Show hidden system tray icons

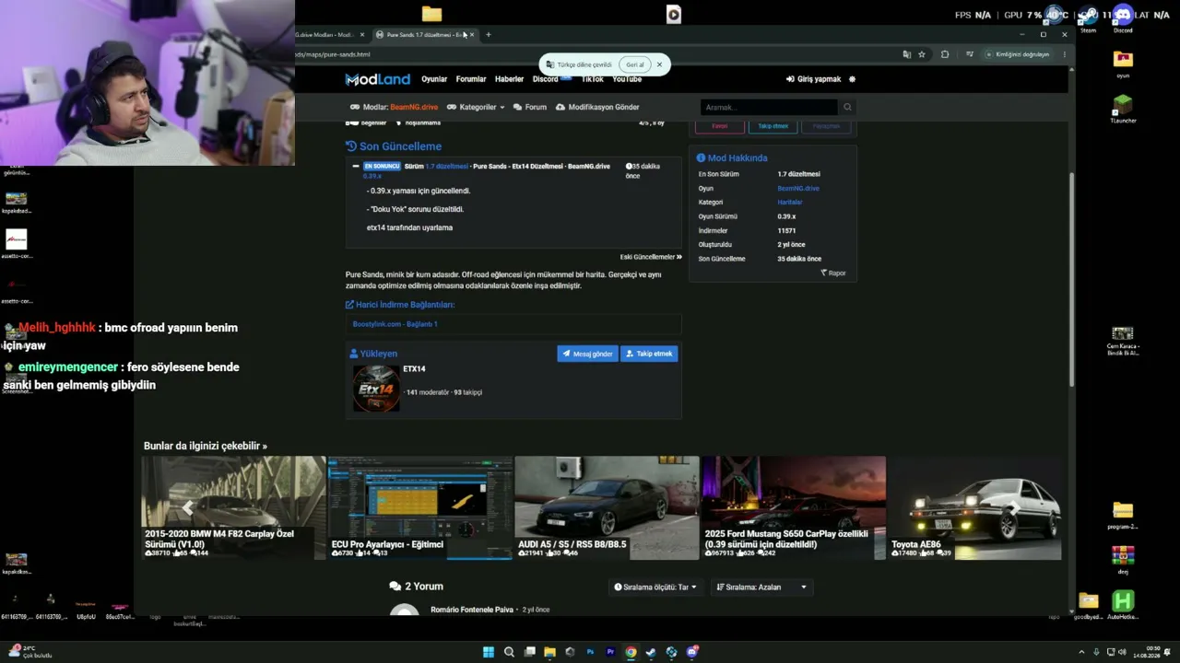pos(1081,652)
